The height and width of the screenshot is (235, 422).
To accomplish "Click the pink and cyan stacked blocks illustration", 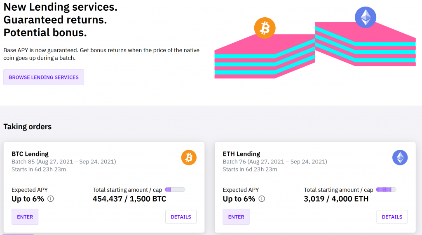I will pos(315,50).
